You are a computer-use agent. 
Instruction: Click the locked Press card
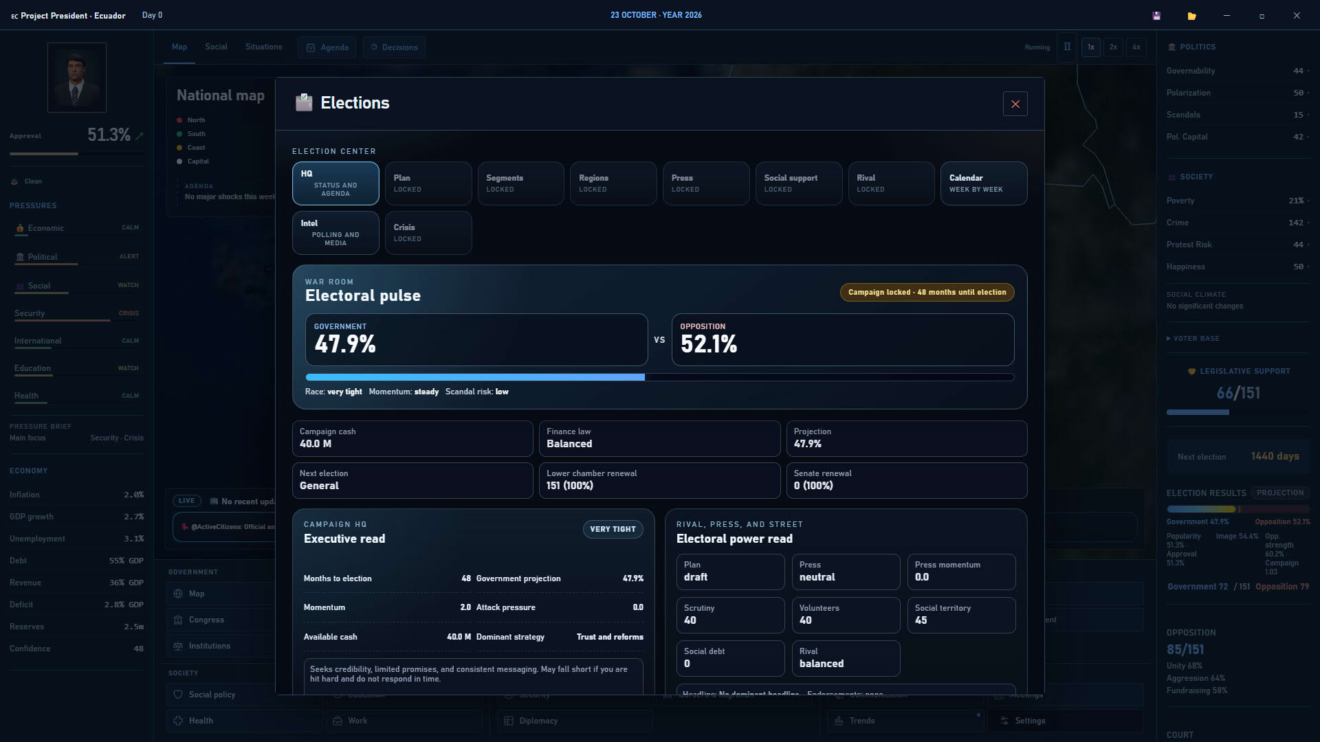[x=706, y=183]
